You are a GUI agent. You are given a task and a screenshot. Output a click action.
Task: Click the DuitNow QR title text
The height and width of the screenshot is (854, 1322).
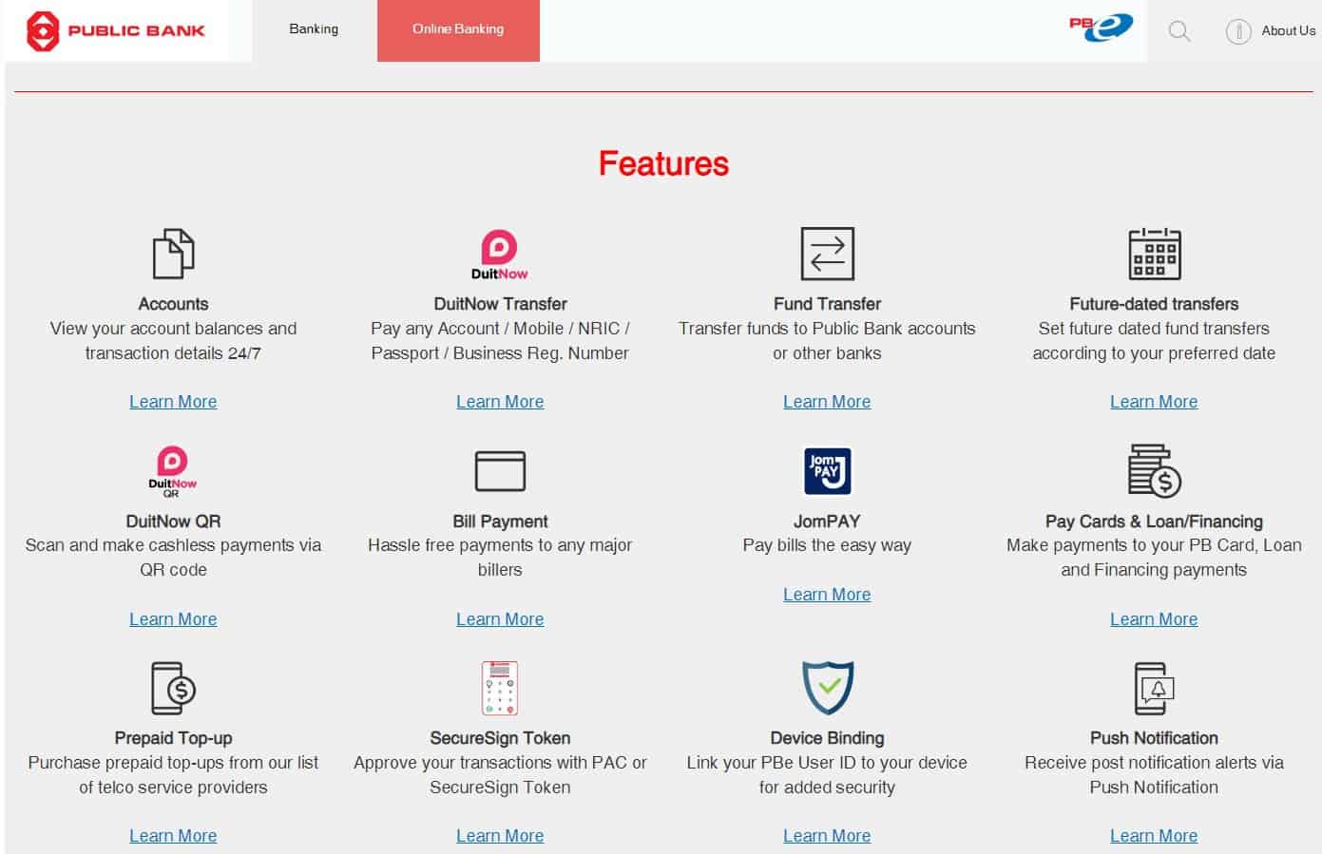coord(173,522)
